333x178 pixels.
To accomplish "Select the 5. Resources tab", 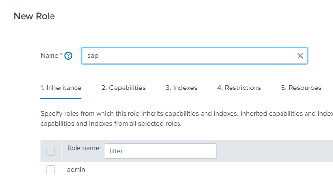I will tap(301, 88).
